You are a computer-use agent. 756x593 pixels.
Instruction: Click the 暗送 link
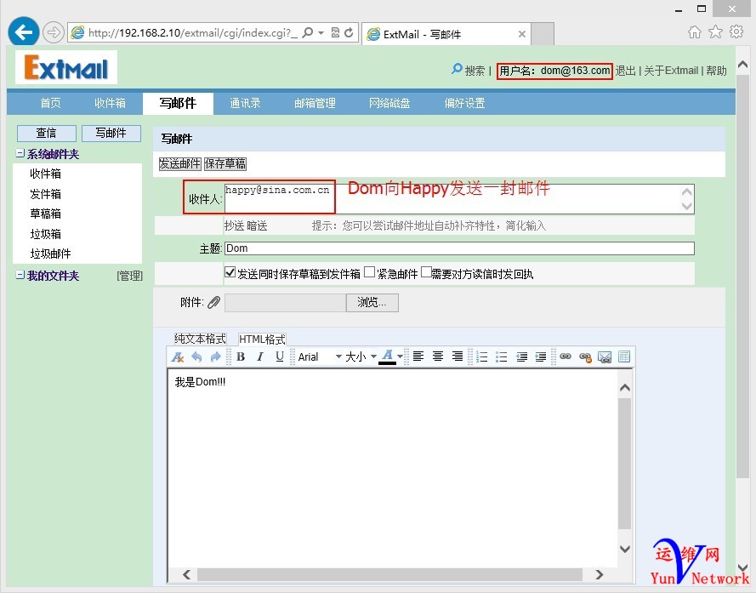257,225
